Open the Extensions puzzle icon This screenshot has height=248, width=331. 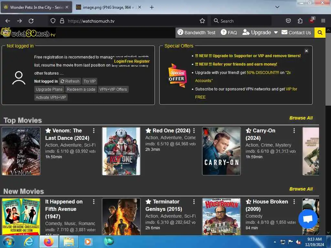click(x=300, y=21)
